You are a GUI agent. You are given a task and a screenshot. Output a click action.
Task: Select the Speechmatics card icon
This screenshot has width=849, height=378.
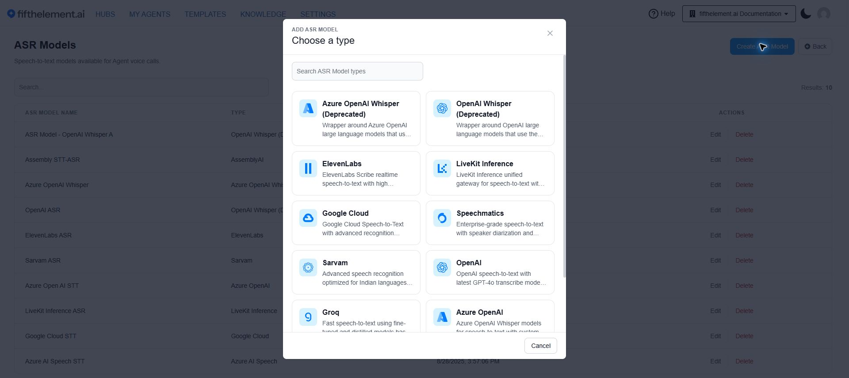click(442, 218)
